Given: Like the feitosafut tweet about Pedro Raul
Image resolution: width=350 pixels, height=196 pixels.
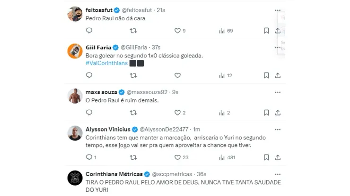Looking at the screenshot, I should (178, 31).
